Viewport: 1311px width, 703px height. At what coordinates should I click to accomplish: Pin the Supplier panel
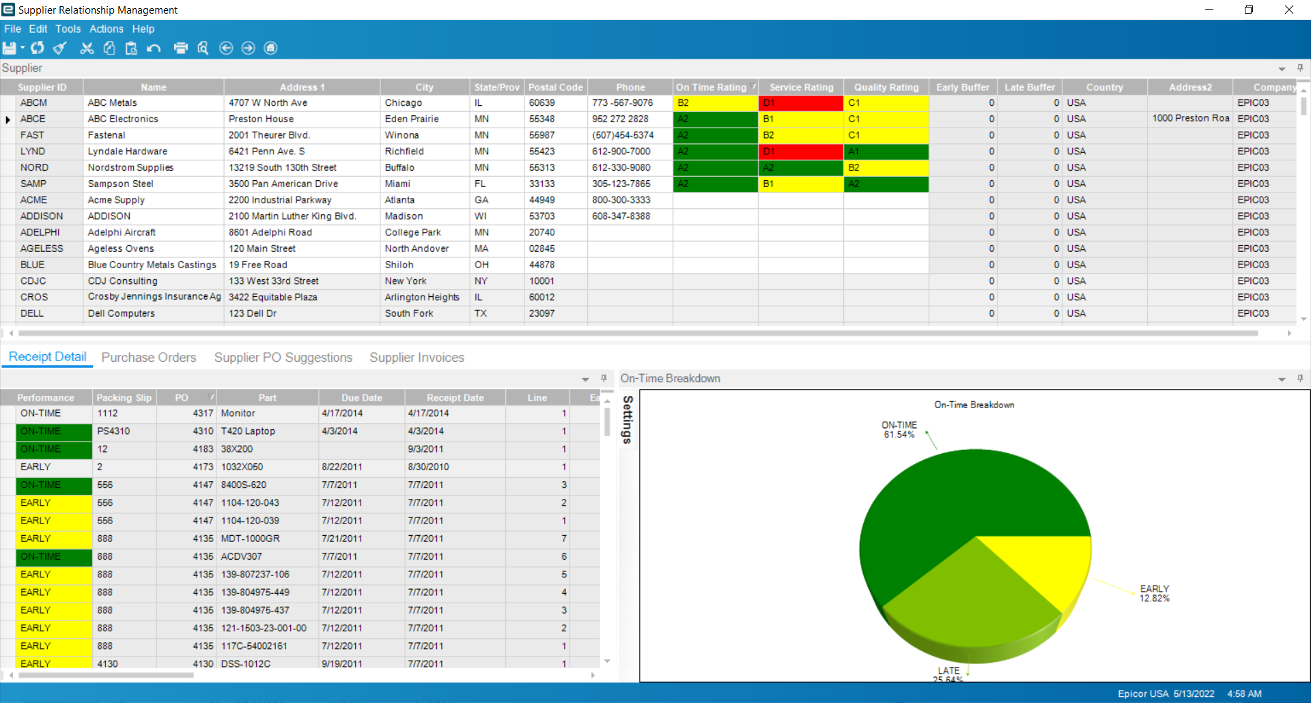click(x=1300, y=68)
